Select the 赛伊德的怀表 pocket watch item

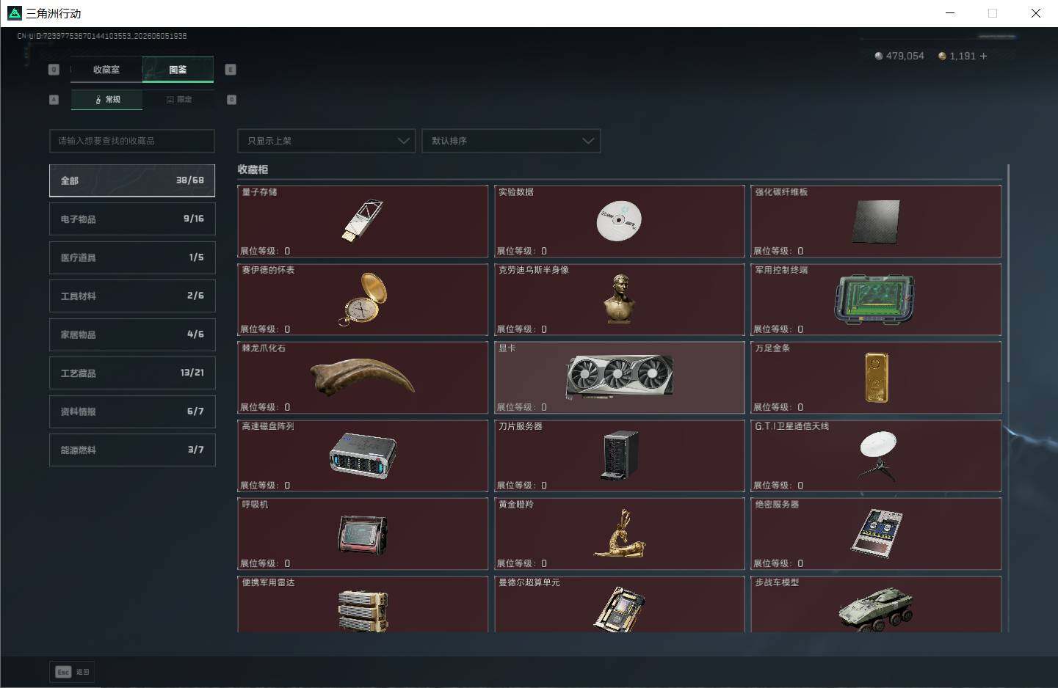(363, 299)
